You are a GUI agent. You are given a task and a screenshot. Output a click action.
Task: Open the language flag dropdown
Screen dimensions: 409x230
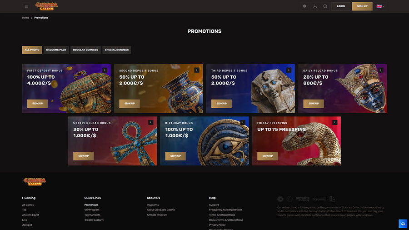coord(380,6)
